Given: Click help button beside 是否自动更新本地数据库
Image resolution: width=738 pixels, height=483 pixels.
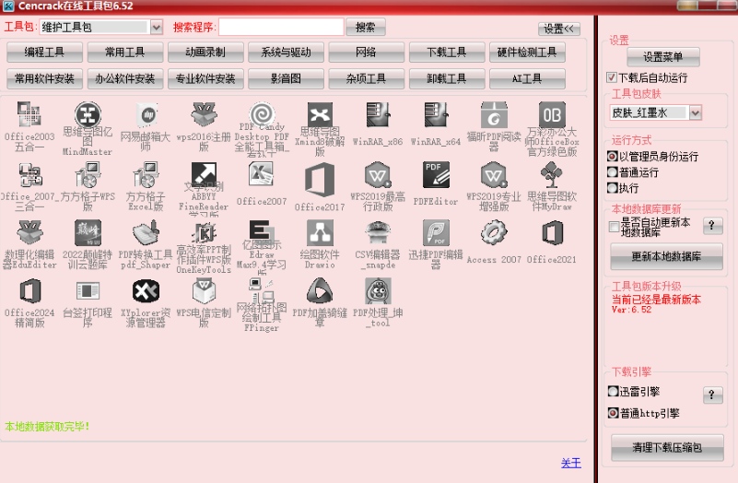Looking at the screenshot, I should (x=712, y=226).
